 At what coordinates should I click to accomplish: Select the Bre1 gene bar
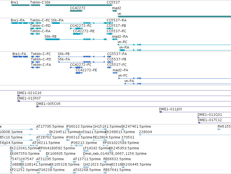click(20, 5)
